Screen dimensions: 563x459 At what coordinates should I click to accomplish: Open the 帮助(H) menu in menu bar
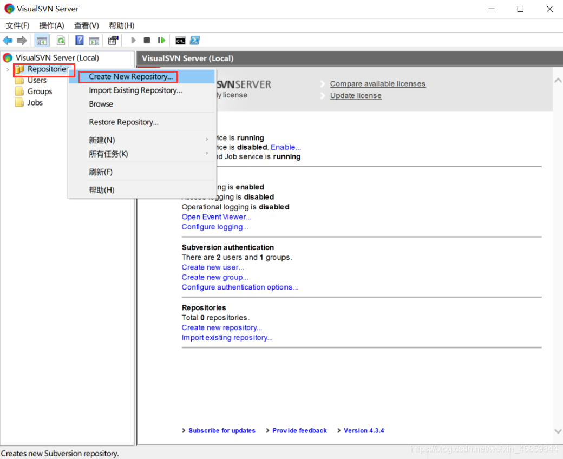pyautogui.click(x=122, y=25)
